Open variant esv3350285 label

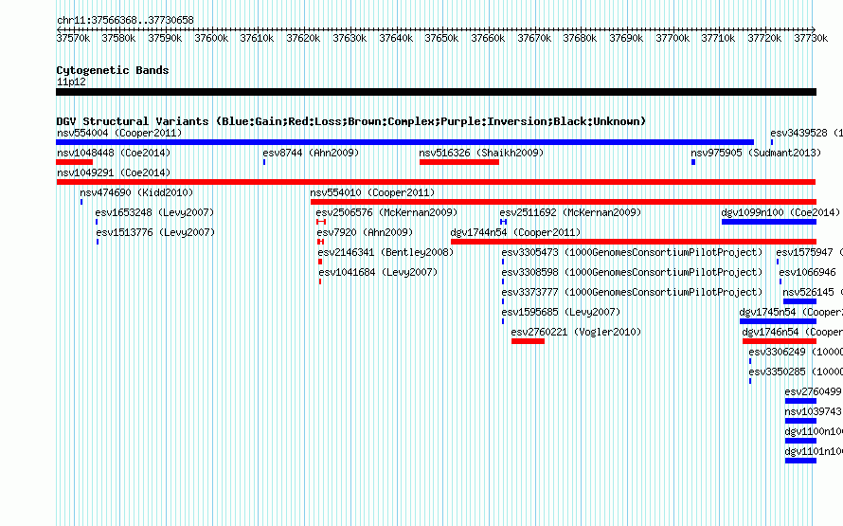coord(796,372)
